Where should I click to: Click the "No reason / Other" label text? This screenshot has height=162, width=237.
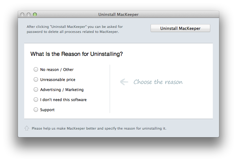[57, 70]
